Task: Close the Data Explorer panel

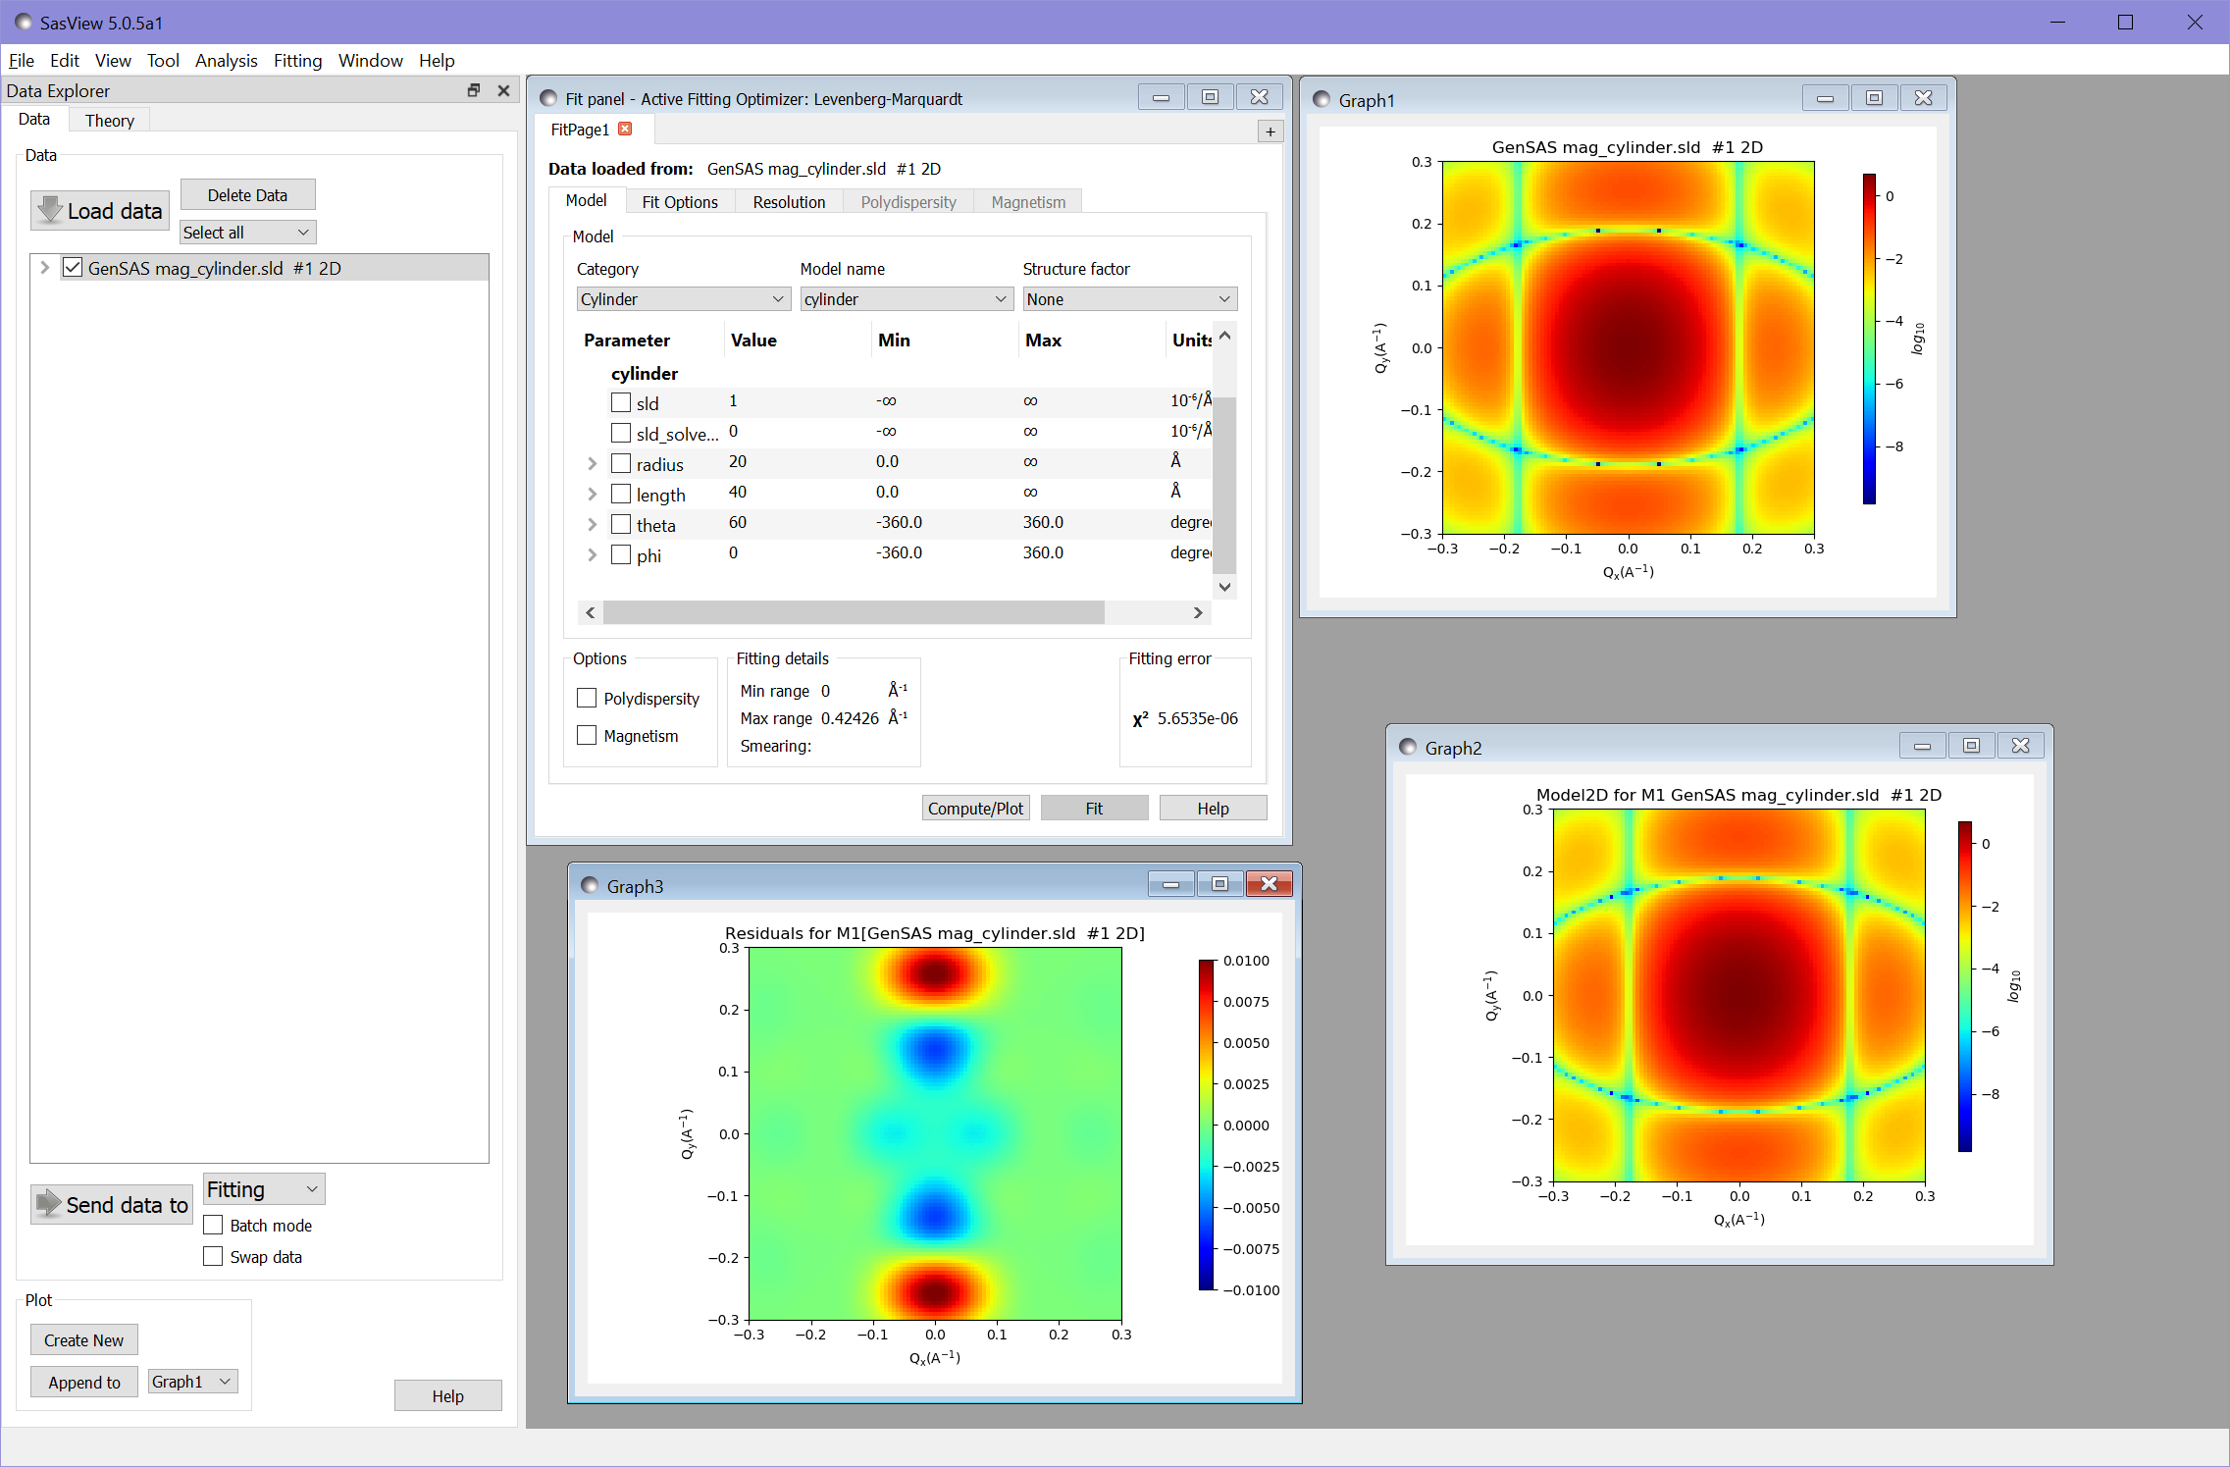Action: pyautogui.click(x=503, y=90)
